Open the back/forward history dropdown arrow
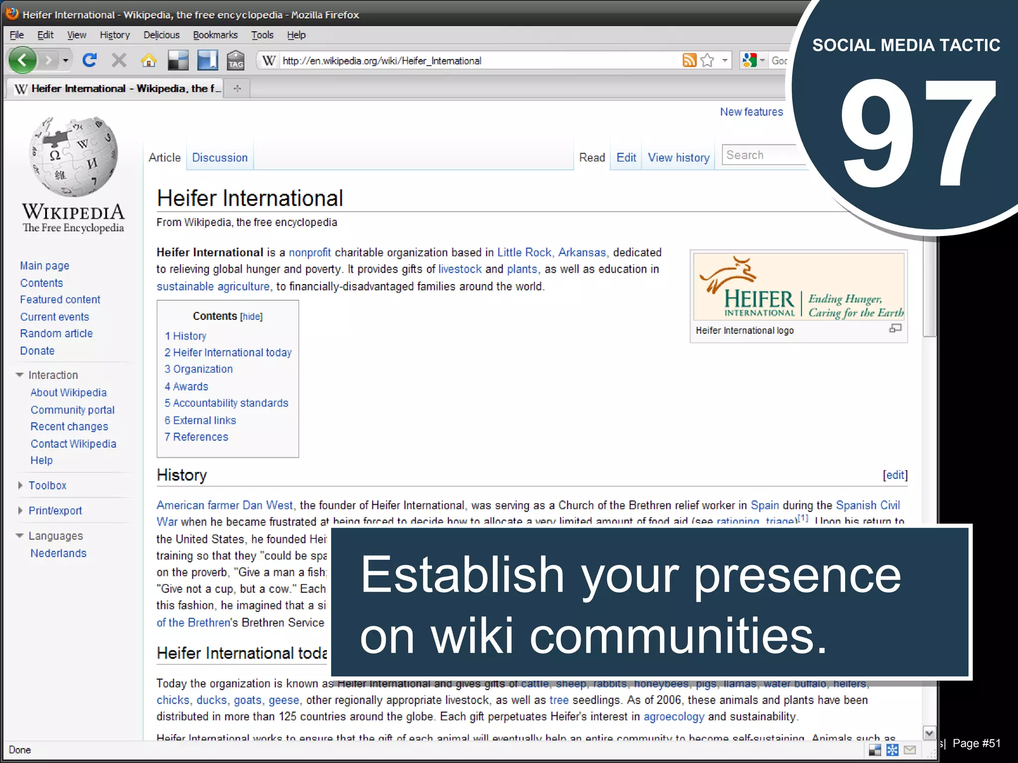Viewport: 1018px width, 763px height. click(x=65, y=61)
